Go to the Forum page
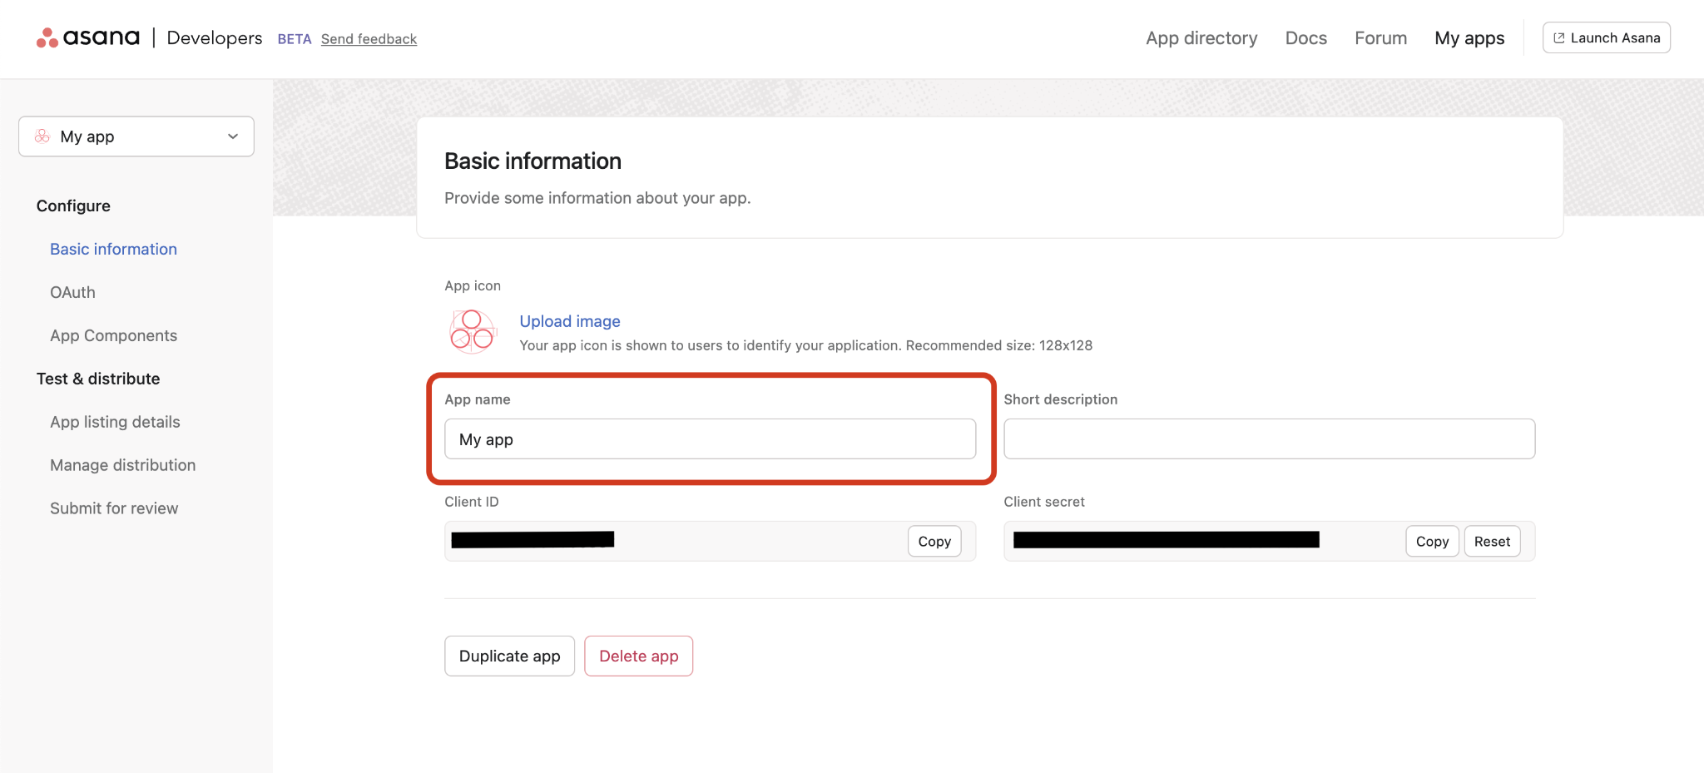 (x=1380, y=38)
